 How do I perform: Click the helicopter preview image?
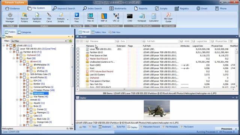click(157, 110)
